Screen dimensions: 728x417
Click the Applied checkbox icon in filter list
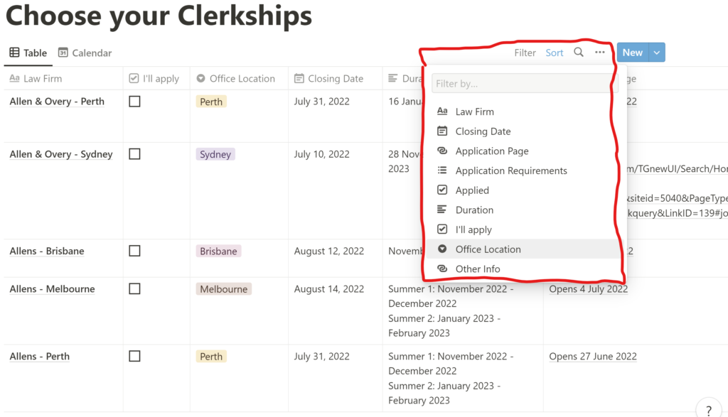coord(442,190)
